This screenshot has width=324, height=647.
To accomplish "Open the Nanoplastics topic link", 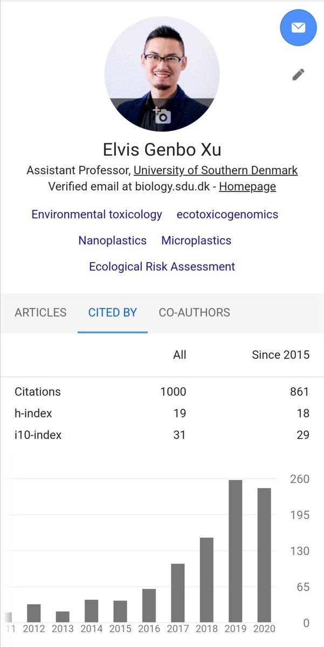I will (x=112, y=240).
